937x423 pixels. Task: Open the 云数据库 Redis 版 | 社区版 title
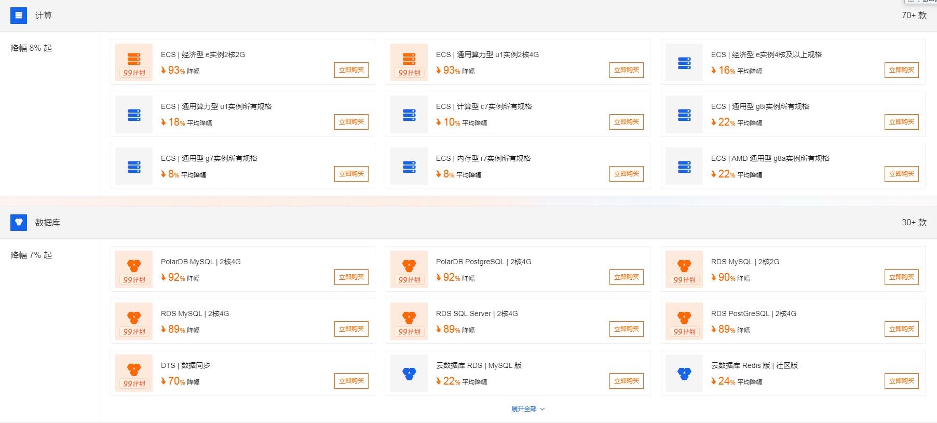click(754, 365)
